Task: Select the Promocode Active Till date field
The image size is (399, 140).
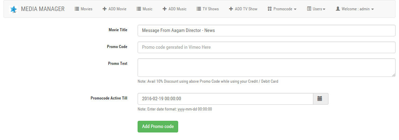Action: [225, 99]
